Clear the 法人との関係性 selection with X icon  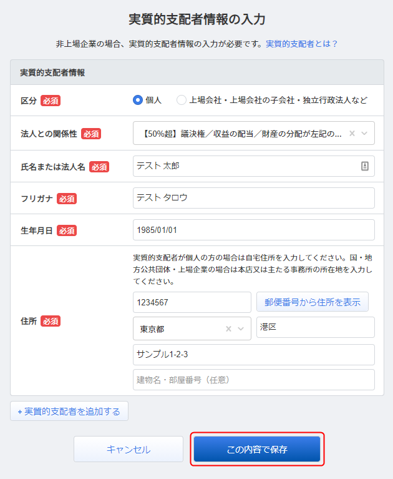[352, 133]
